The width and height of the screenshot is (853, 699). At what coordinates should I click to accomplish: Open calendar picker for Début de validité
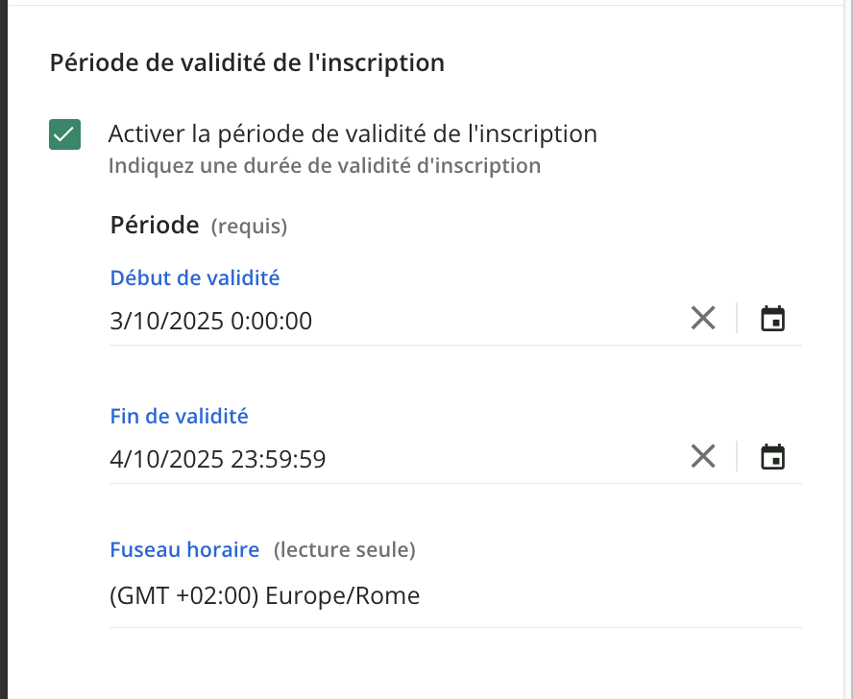point(772,318)
